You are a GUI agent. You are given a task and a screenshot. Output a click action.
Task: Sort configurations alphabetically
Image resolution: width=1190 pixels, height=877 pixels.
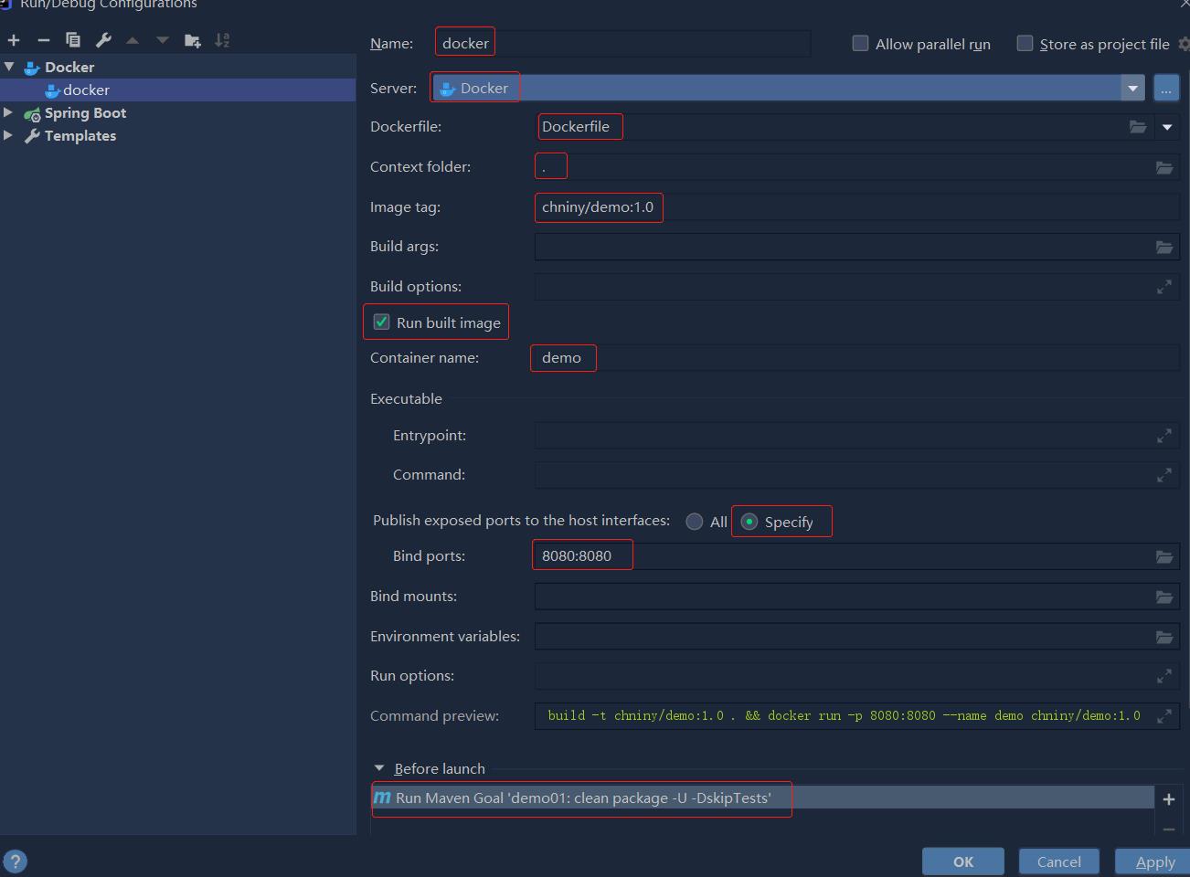222,40
